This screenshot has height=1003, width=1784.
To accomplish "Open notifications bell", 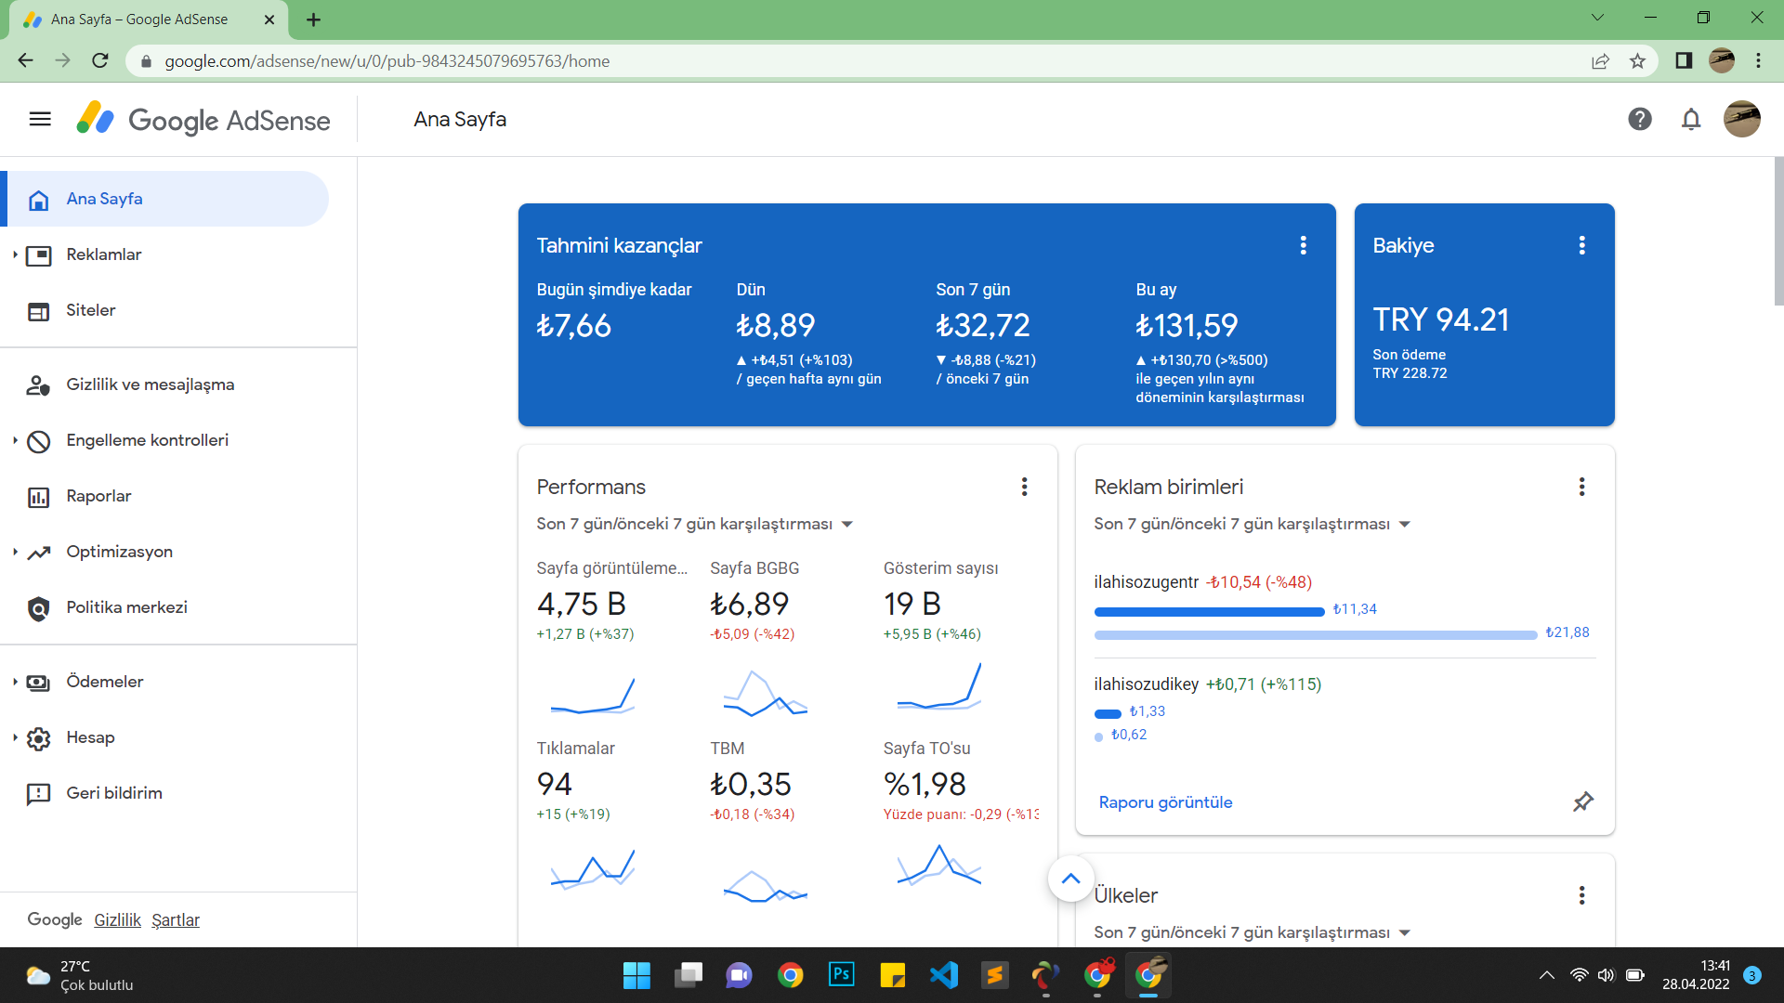I will tap(1691, 119).
